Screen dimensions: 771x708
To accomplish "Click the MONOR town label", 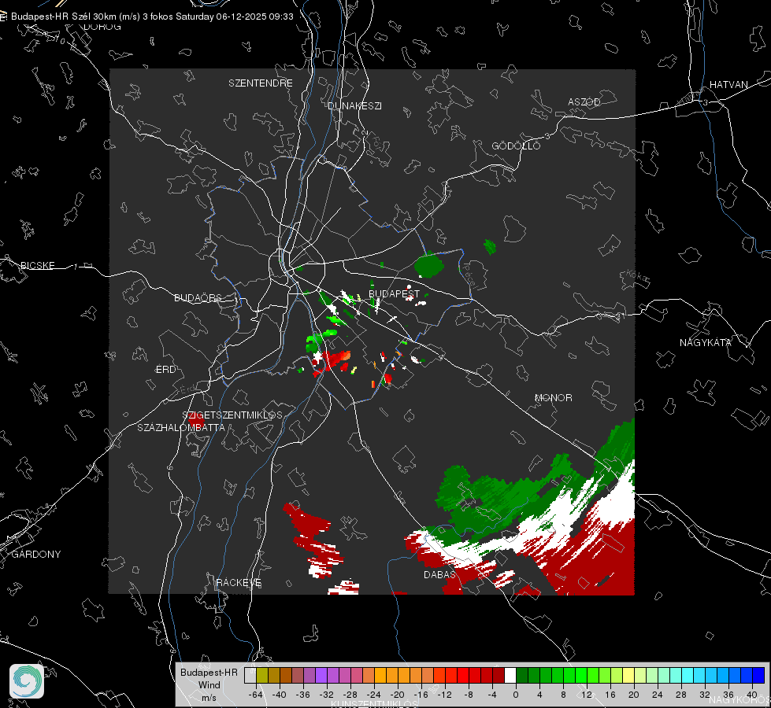I will click(553, 397).
